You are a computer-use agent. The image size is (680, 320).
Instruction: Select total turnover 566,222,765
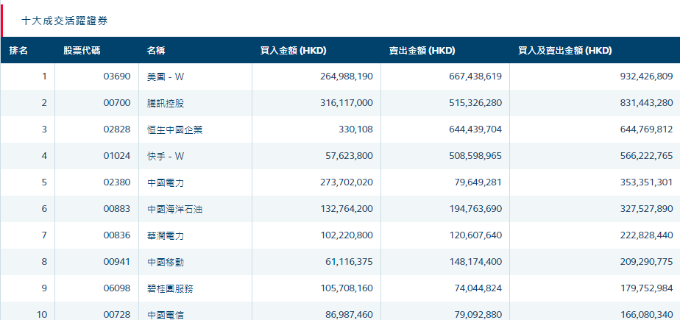(x=647, y=156)
